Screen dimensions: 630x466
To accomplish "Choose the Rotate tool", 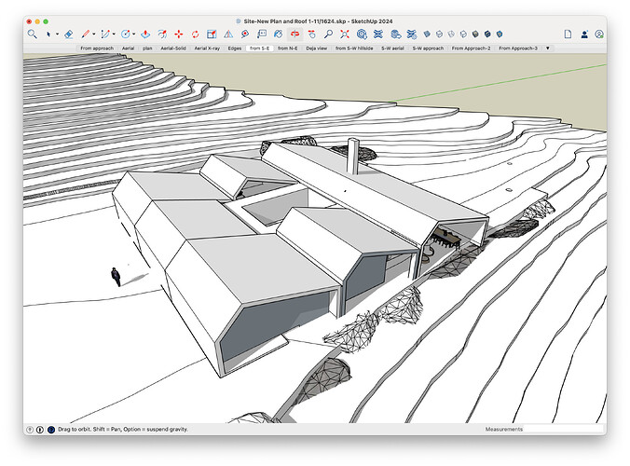I will pos(196,34).
